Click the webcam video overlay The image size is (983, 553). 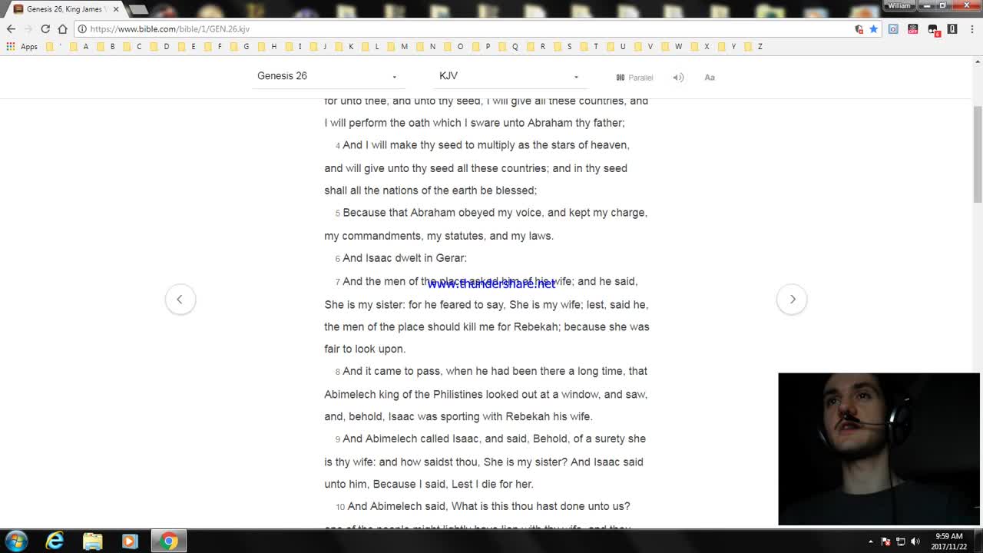pyautogui.click(x=879, y=449)
